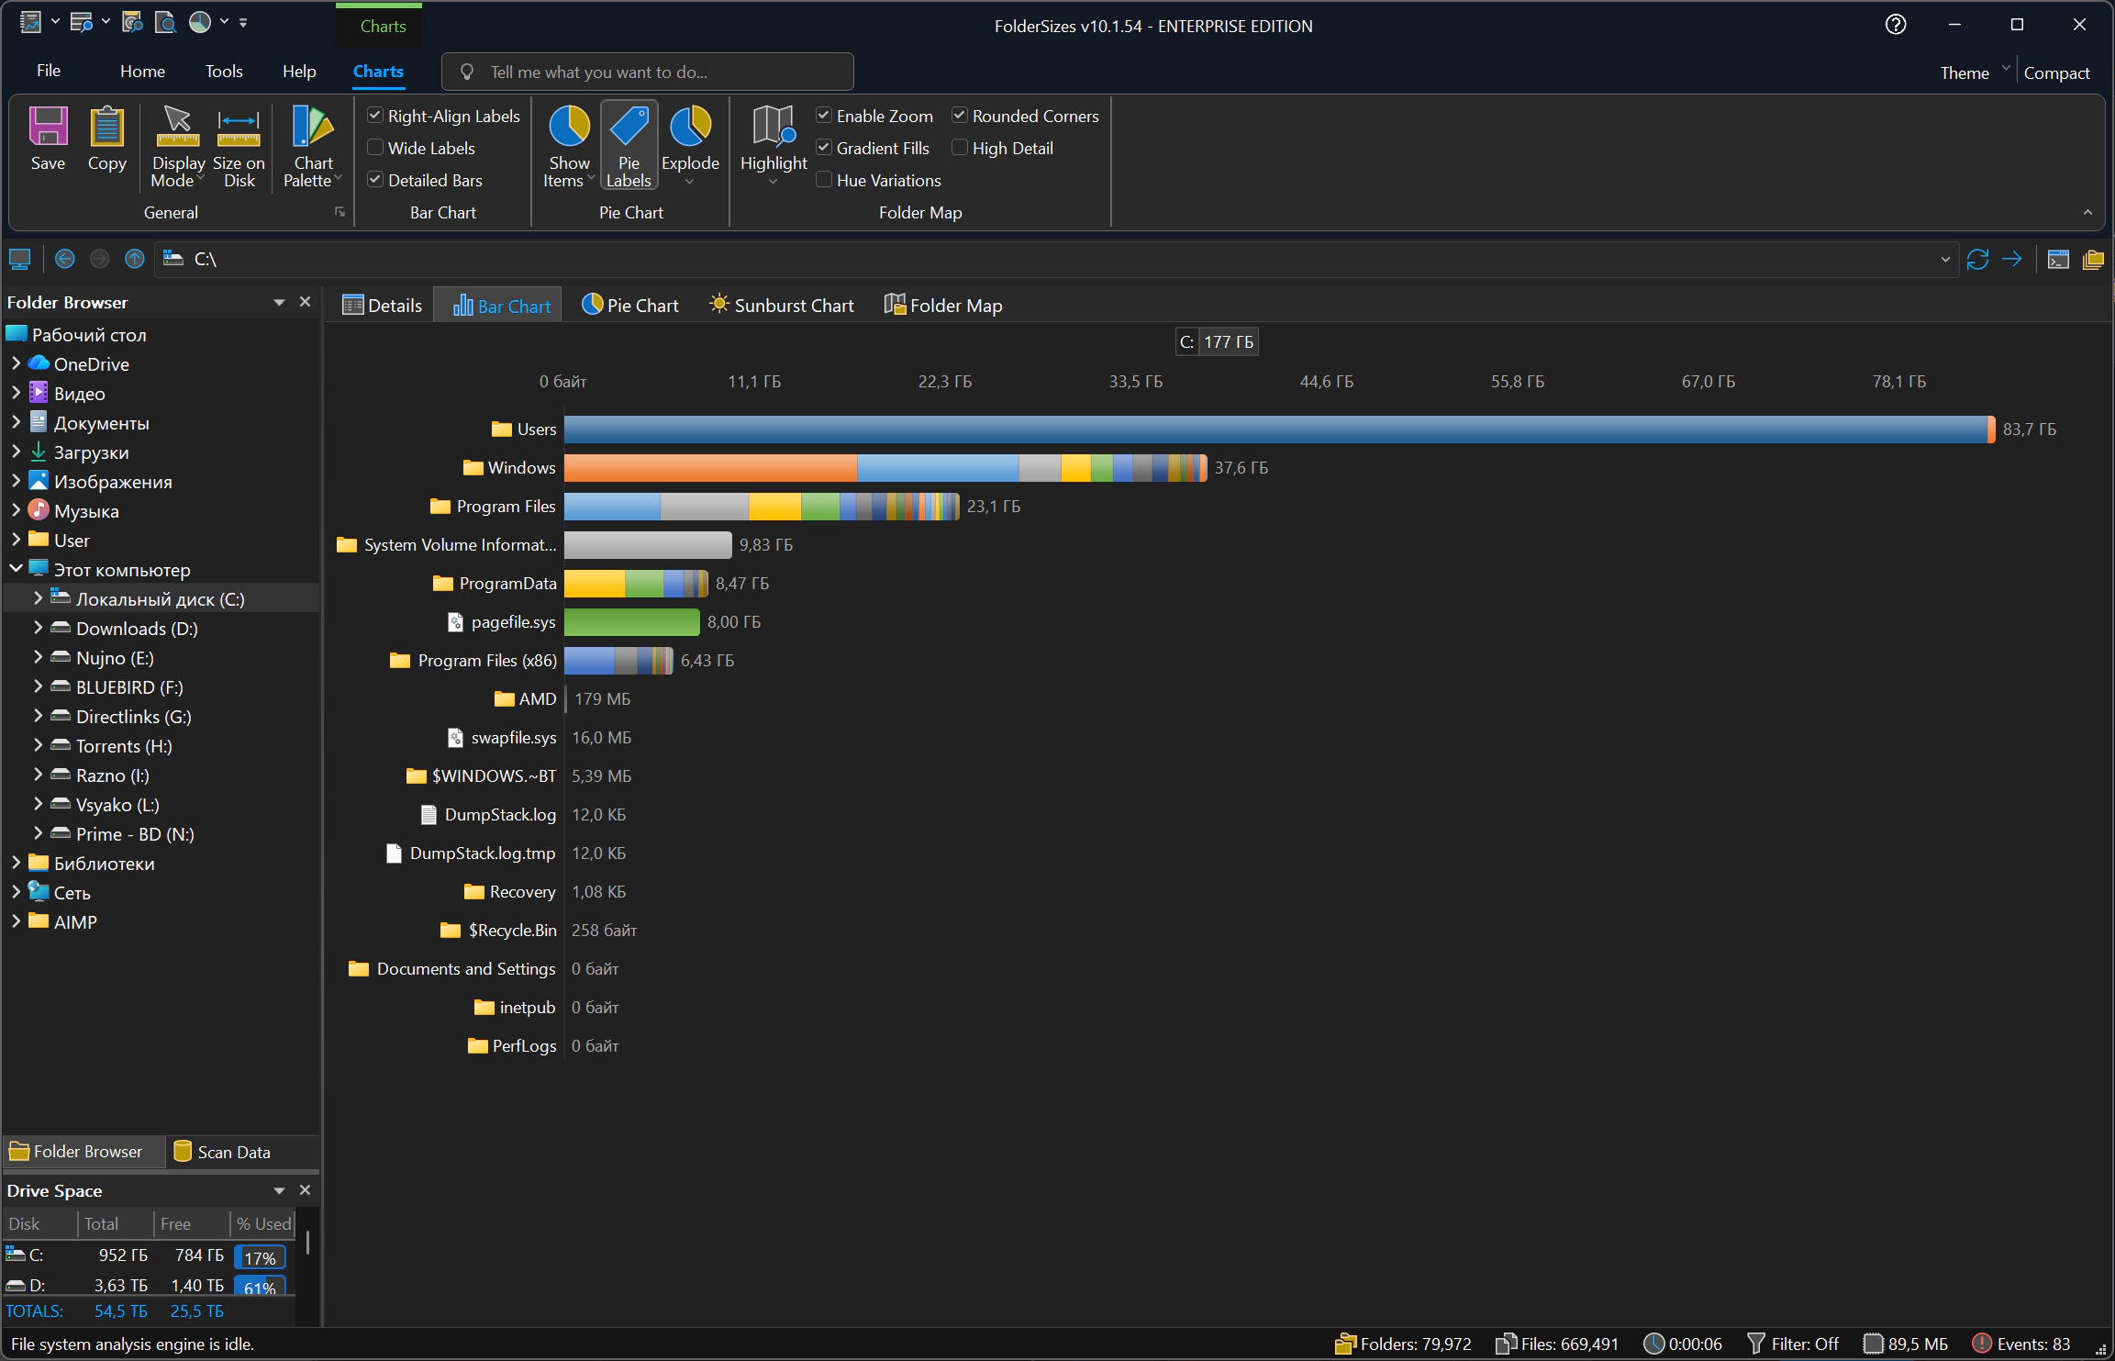
Task: Enable the Hue Variations checkbox
Action: click(824, 180)
